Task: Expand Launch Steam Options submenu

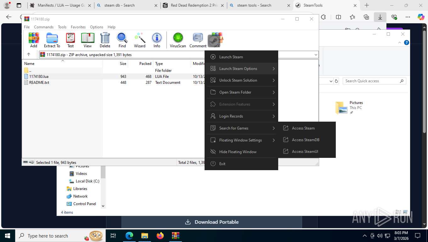Action: (241, 68)
